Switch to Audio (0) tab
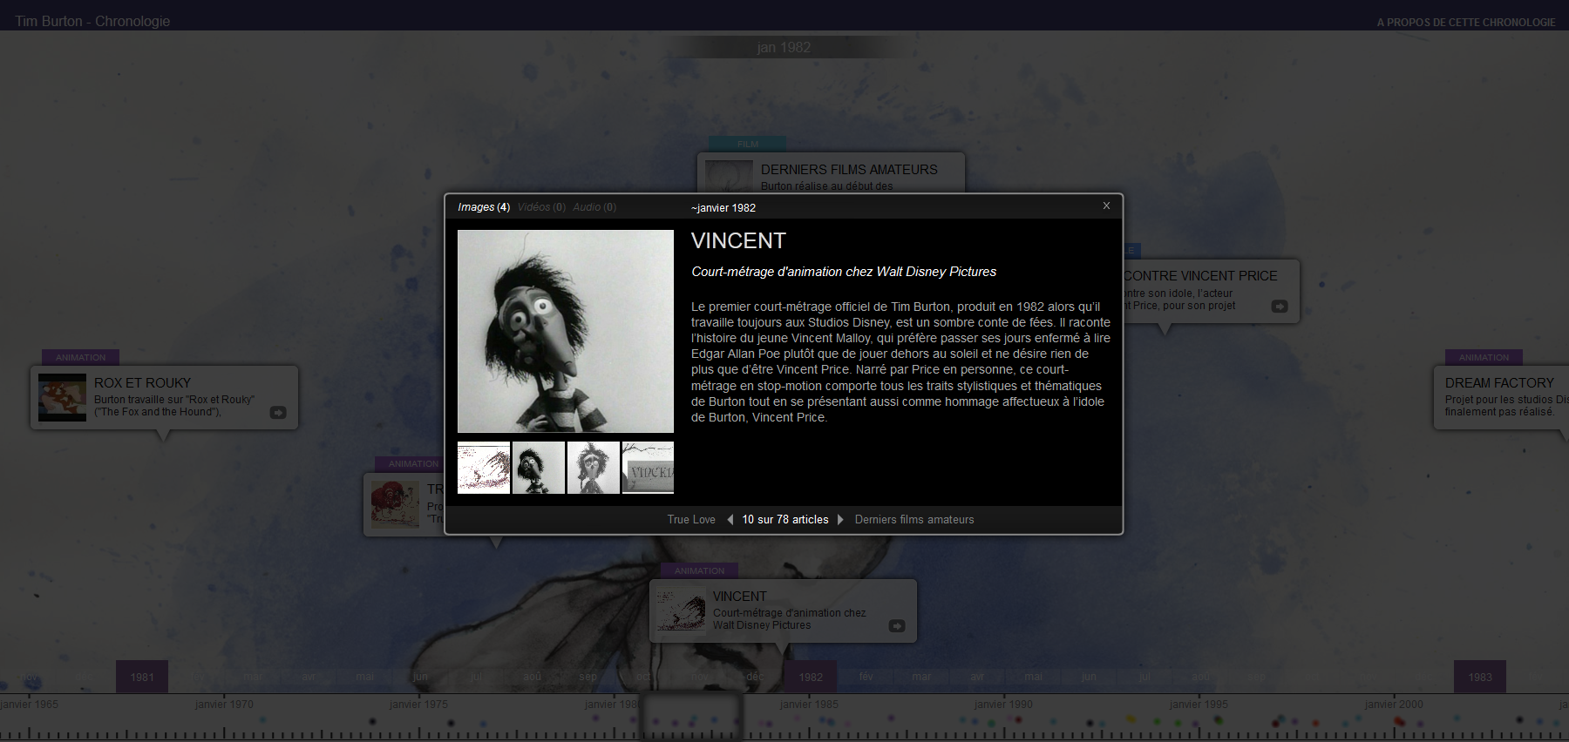This screenshot has width=1569, height=742. (x=594, y=207)
